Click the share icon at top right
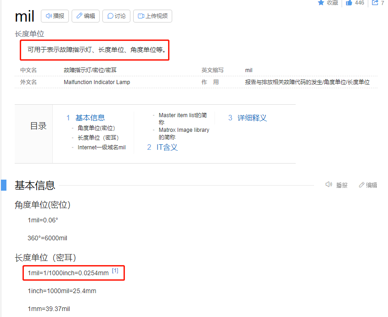This screenshot has width=388, height=317. pyautogui.click(x=375, y=3)
